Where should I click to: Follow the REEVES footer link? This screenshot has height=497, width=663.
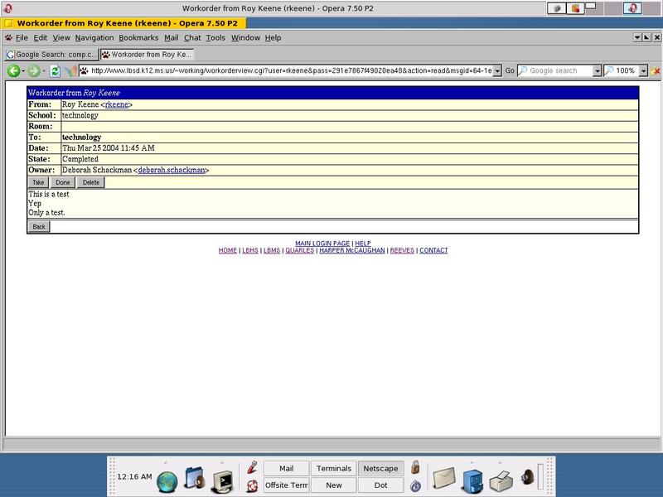pos(402,250)
